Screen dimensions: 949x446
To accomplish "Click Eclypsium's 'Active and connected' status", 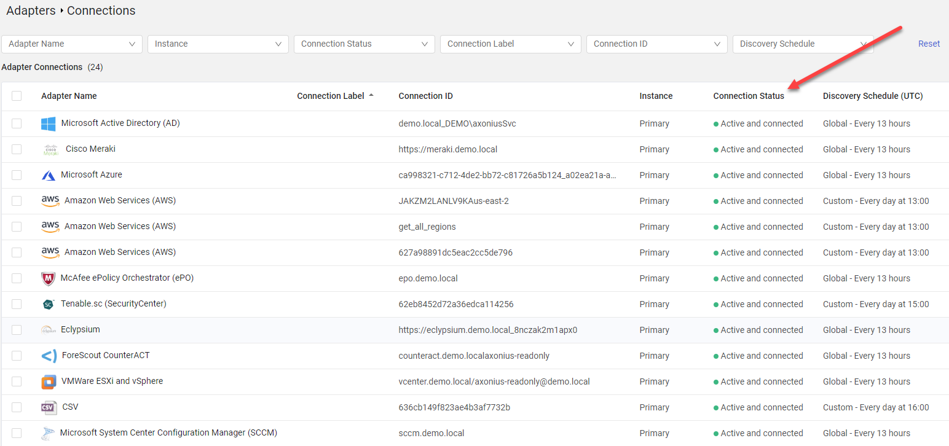I will [758, 330].
